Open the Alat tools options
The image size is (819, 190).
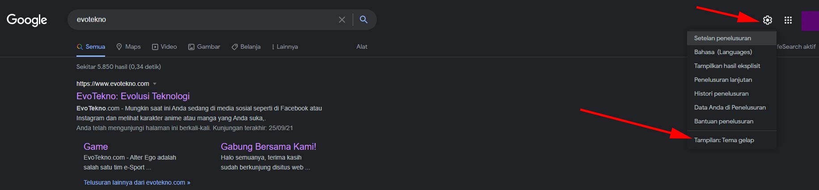point(362,46)
